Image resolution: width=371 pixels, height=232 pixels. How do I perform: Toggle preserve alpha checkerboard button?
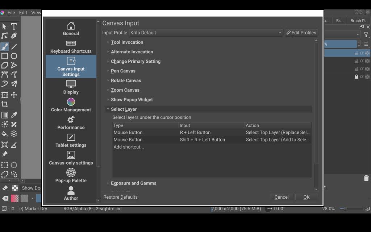(15, 188)
